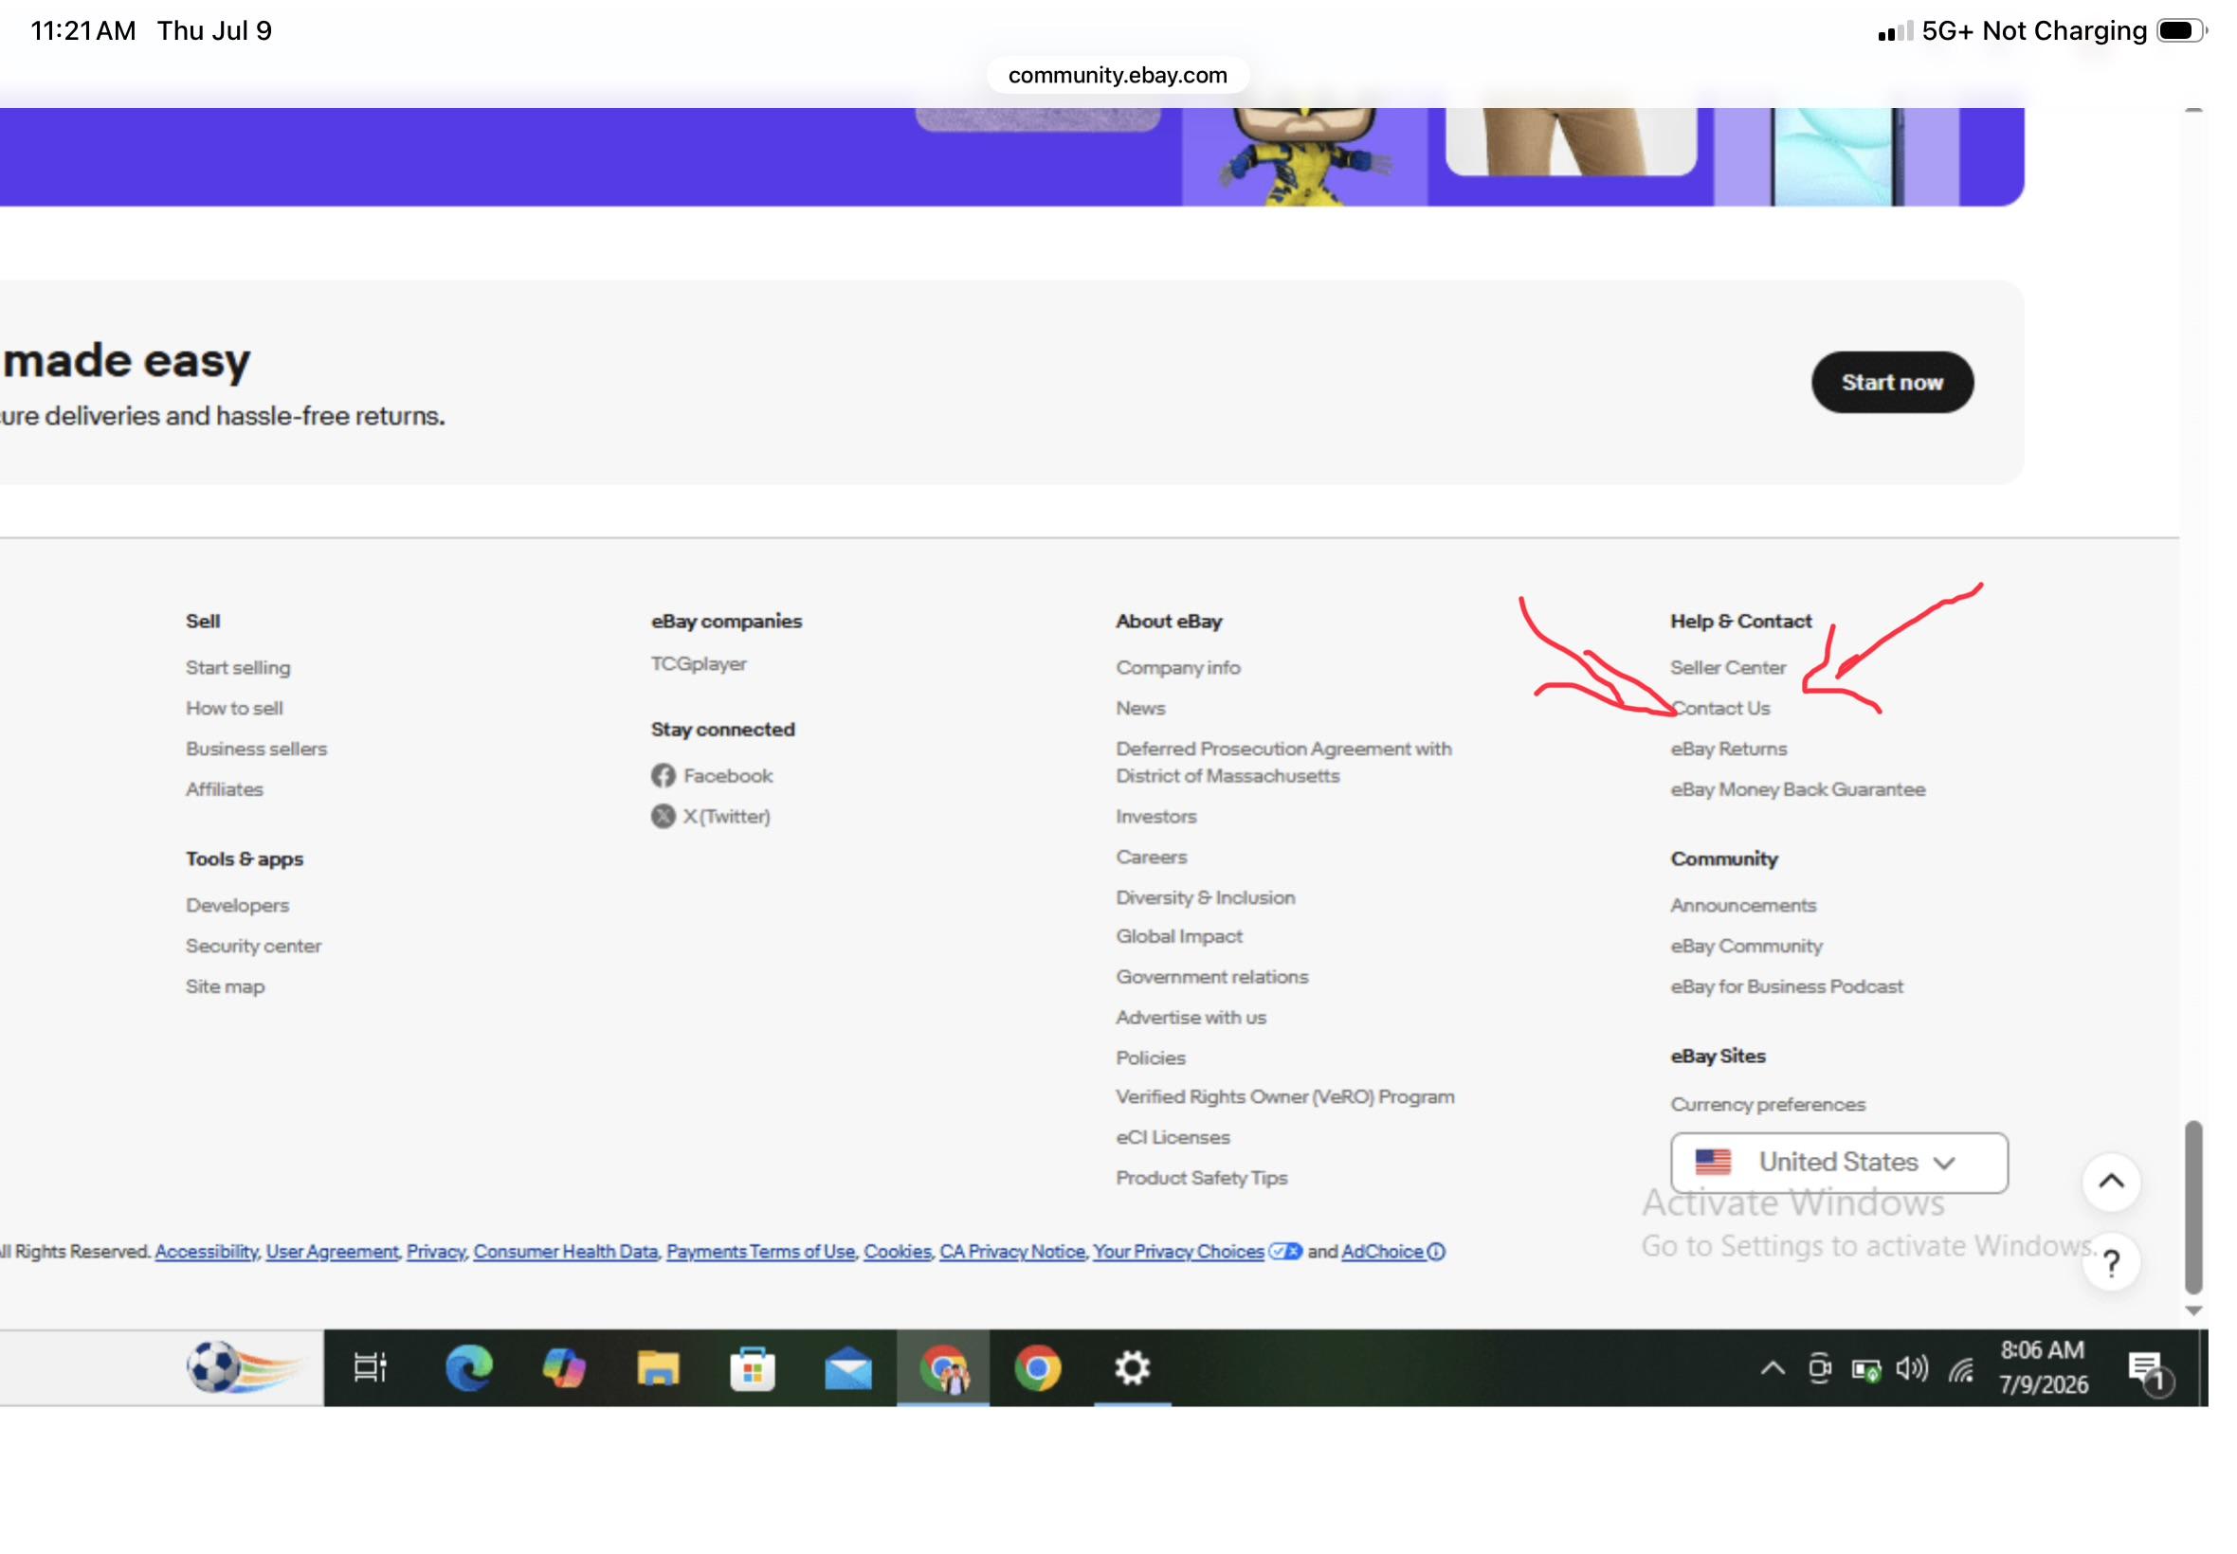Open Security center

point(253,947)
